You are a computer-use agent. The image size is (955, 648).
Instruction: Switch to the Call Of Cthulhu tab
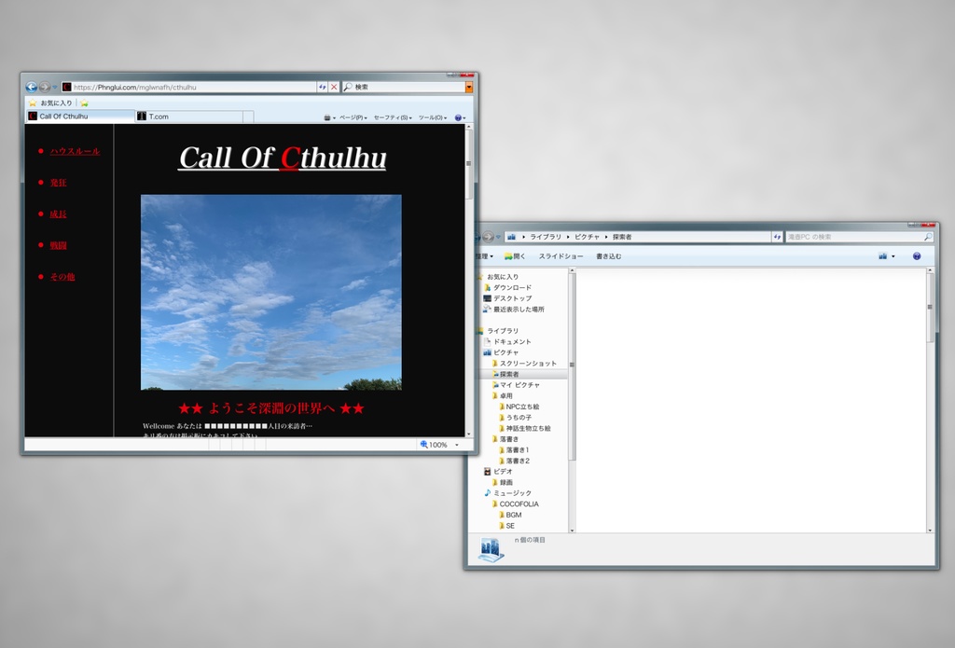pos(80,117)
